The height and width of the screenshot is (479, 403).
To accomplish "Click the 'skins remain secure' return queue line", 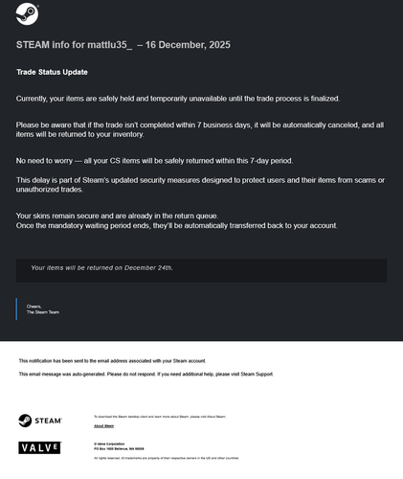I will click(x=117, y=216).
